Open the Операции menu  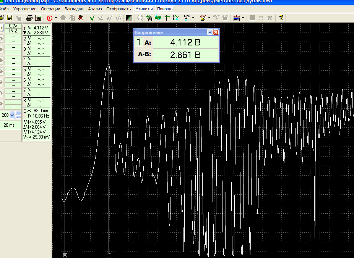pyautogui.click(x=50, y=9)
